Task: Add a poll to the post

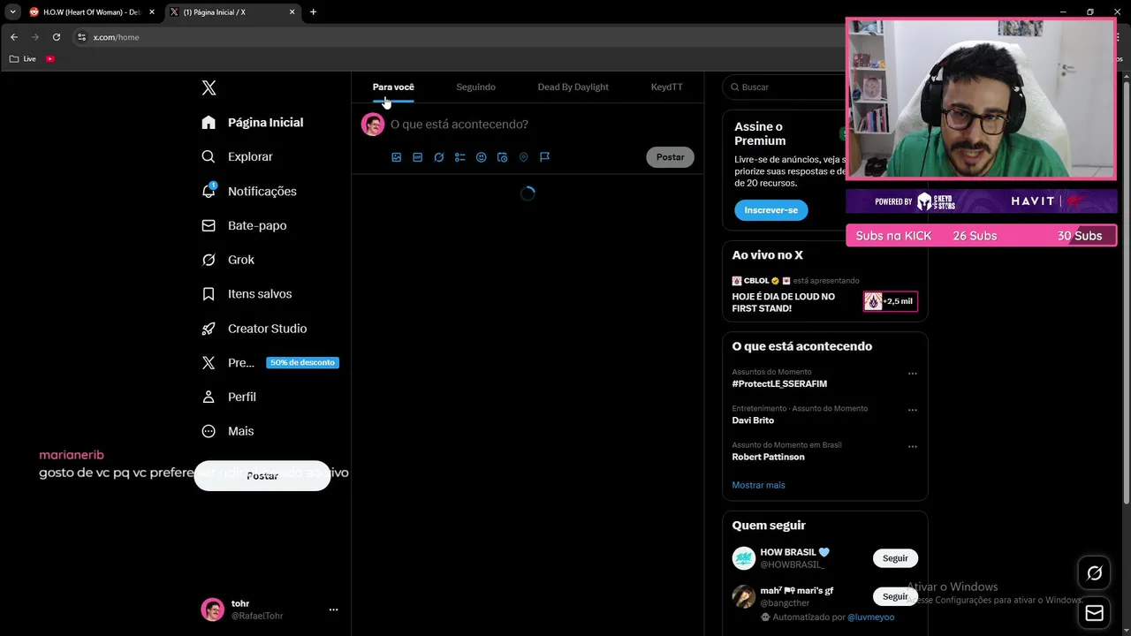Action: tap(459, 157)
